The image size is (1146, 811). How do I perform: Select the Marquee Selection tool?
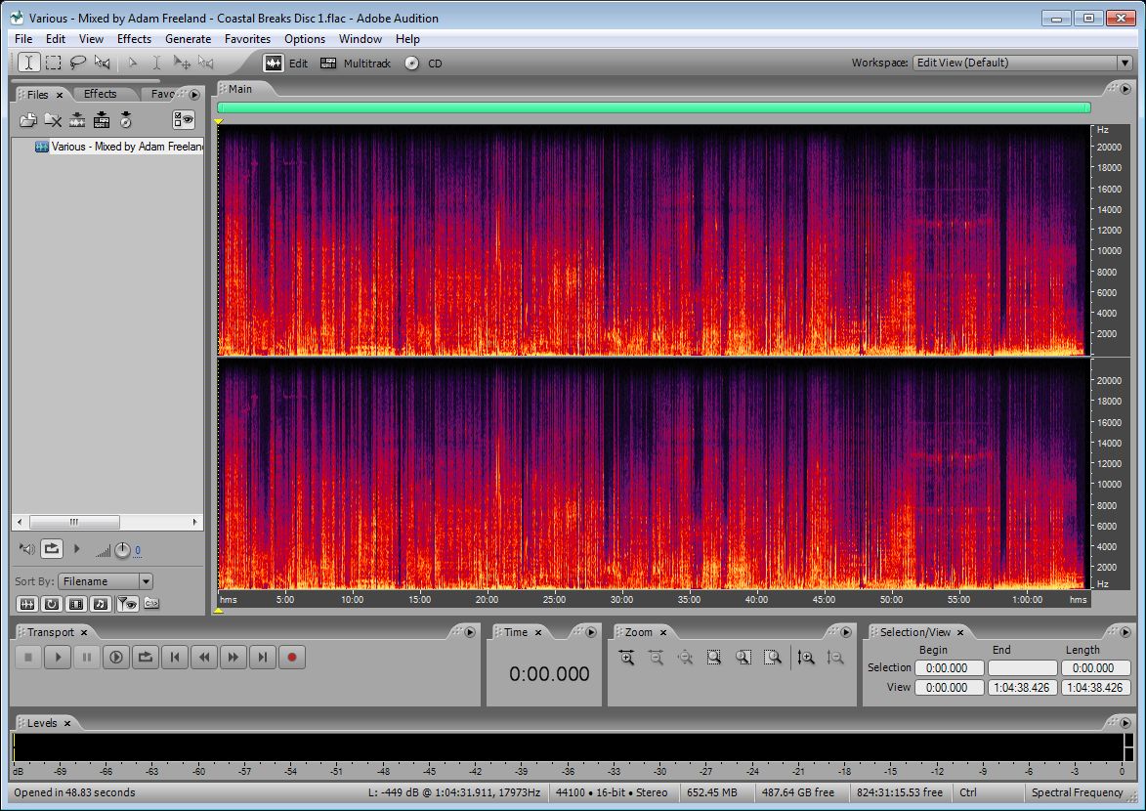pos(53,63)
